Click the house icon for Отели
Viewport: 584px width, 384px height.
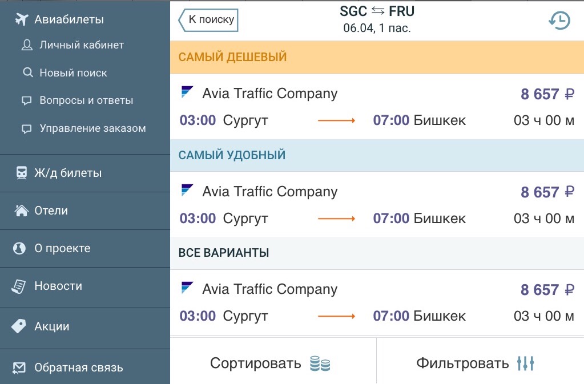click(21, 211)
